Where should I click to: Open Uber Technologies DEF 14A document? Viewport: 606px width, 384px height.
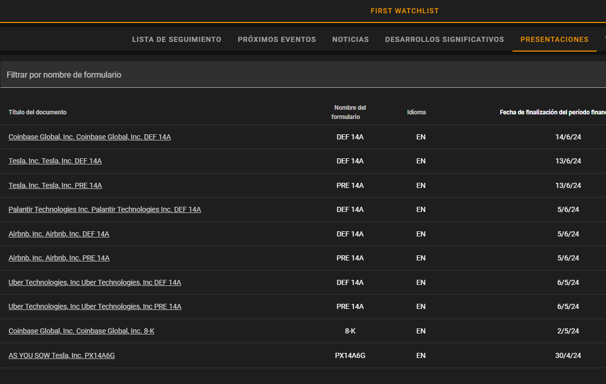point(95,282)
